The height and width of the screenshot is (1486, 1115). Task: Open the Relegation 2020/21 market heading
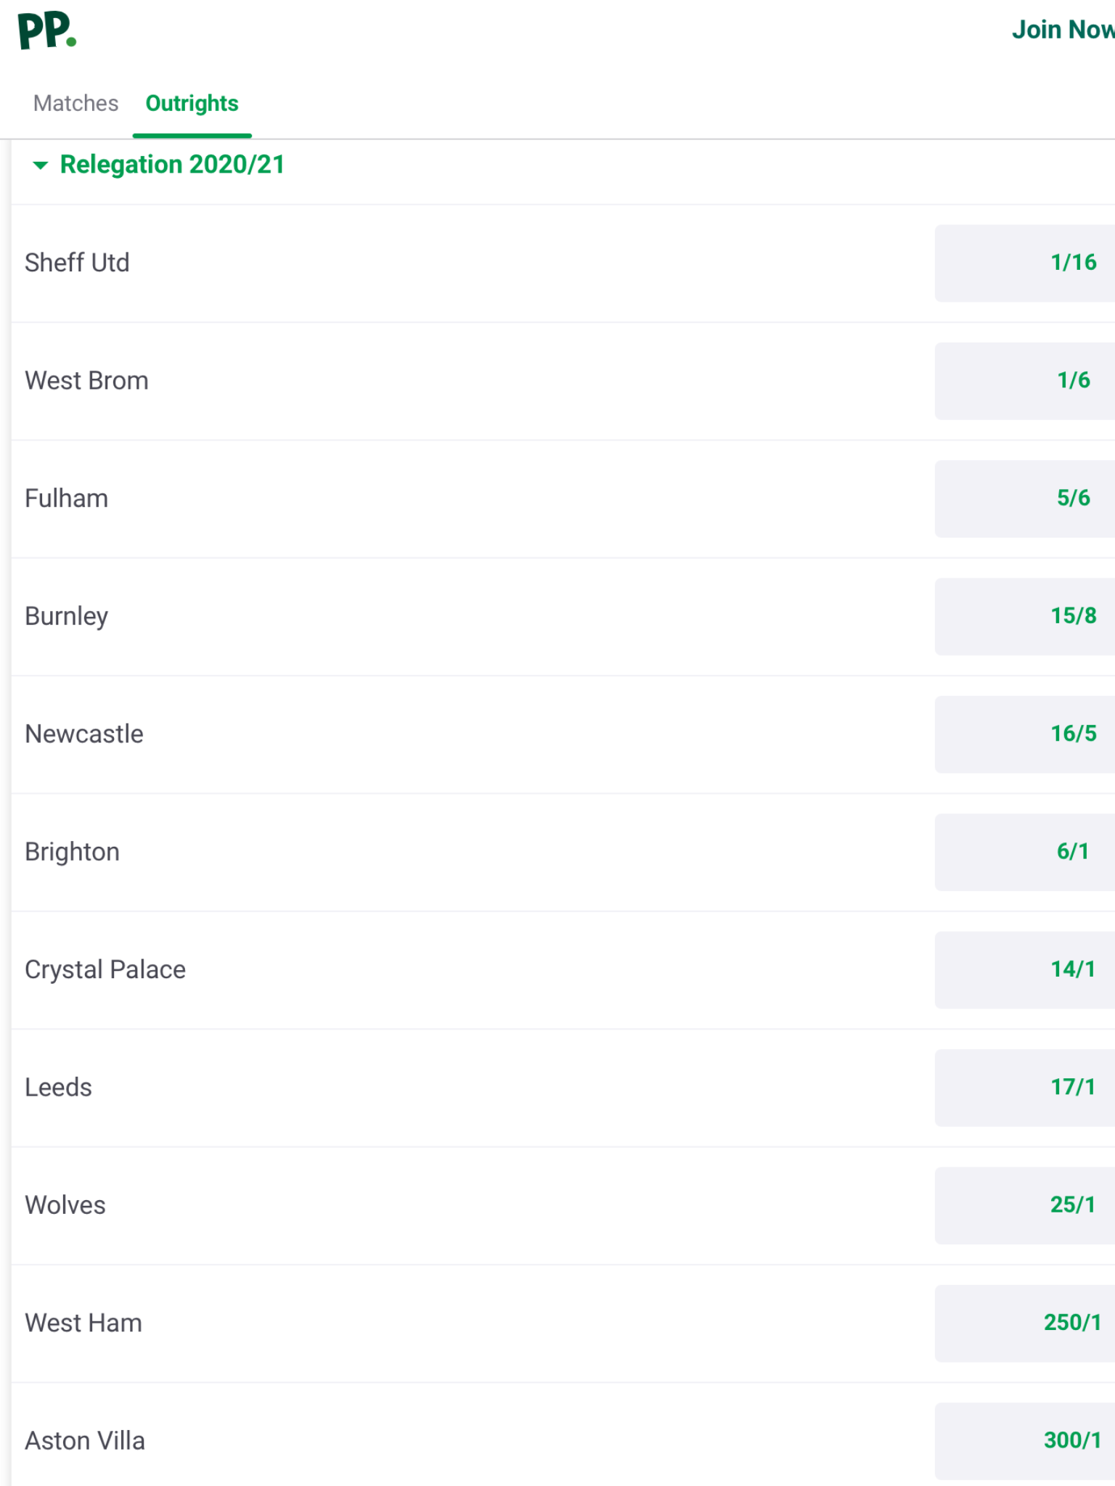172,165
